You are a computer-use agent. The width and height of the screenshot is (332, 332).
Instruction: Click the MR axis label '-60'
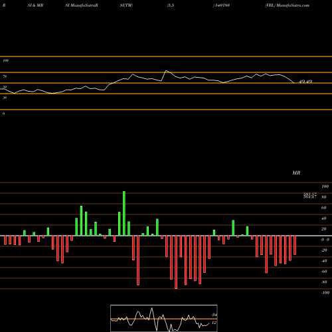tap(324, 272)
